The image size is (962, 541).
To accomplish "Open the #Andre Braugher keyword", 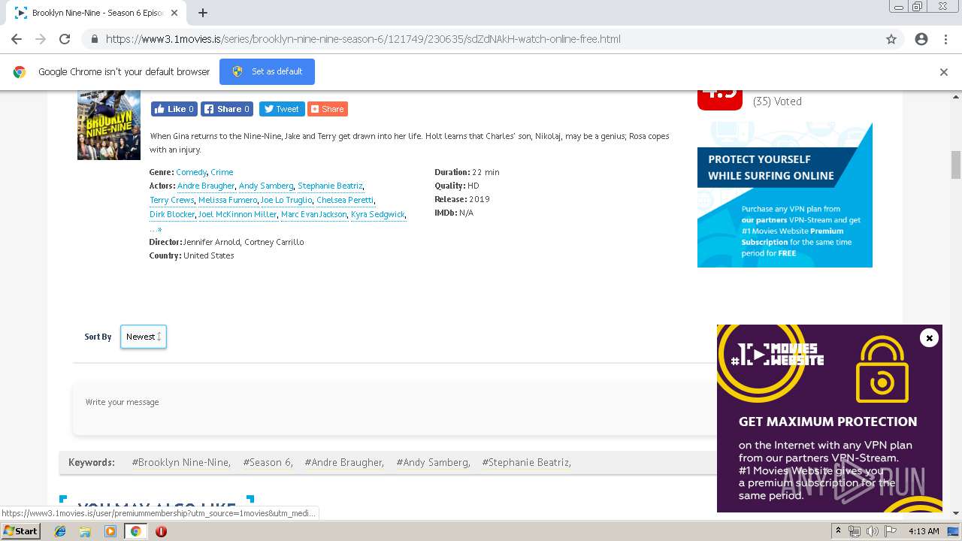I will pos(344,462).
